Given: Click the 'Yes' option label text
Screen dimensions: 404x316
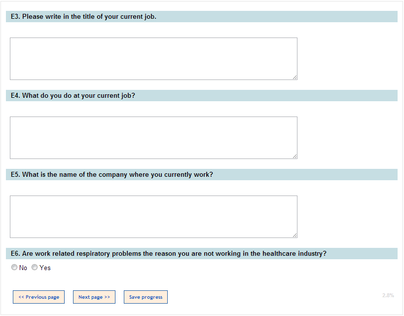Looking at the screenshot, I should [x=45, y=268].
